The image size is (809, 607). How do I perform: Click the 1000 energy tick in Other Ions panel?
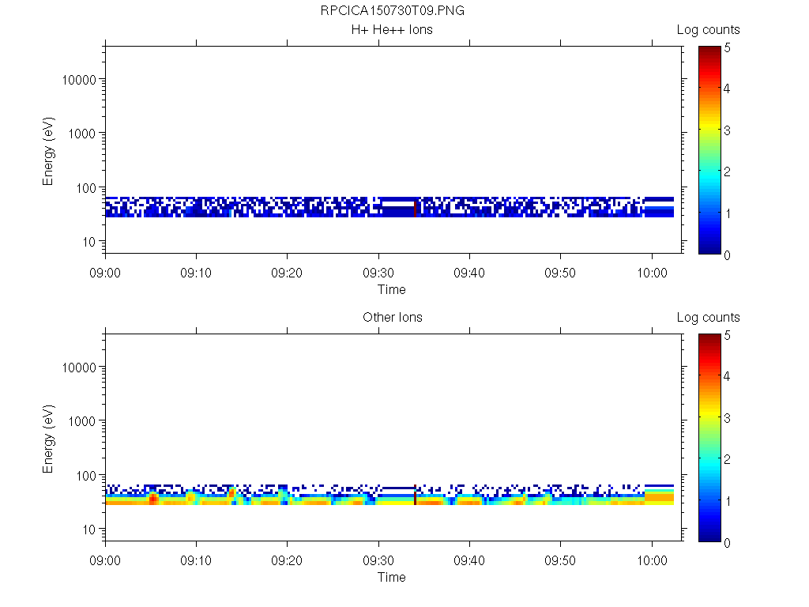(82, 421)
